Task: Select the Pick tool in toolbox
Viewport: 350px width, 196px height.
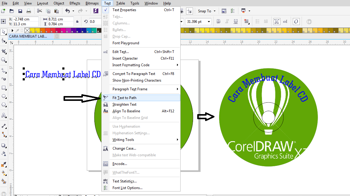Action: [x=4, y=32]
